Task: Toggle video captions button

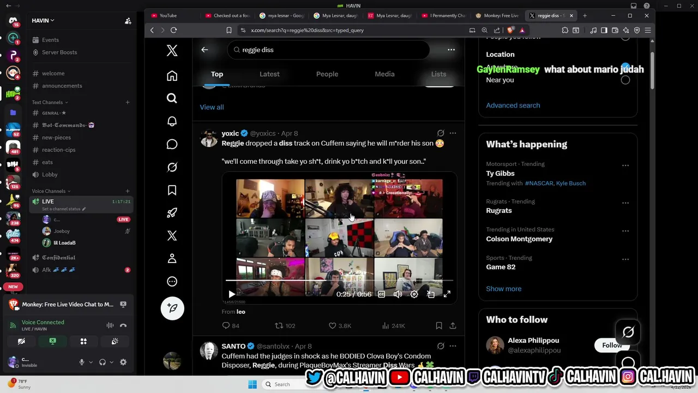Action: pos(382,294)
